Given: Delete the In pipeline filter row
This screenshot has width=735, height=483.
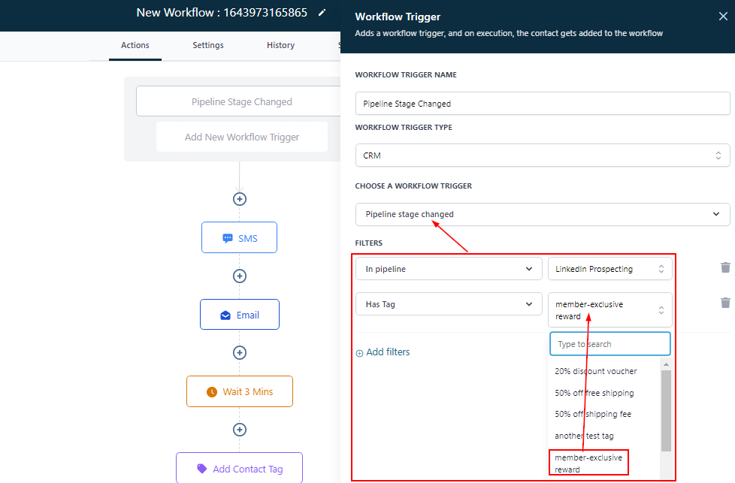Looking at the screenshot, I should point(725,267).
